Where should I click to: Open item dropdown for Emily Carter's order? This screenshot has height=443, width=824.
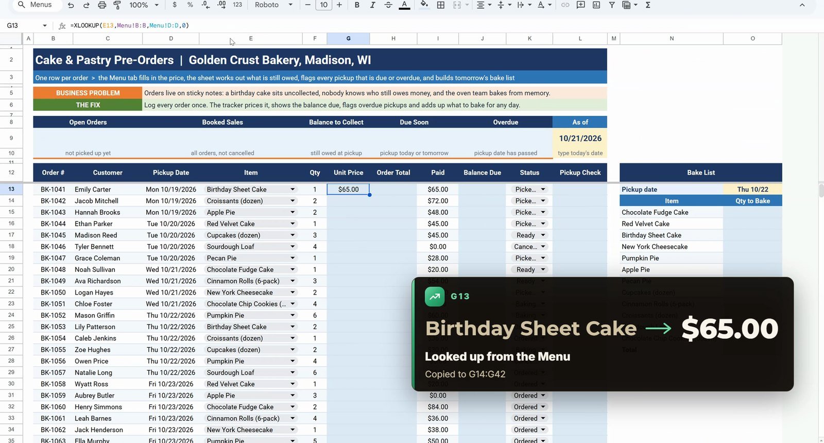pyautogui.click(x=293, y=189)
